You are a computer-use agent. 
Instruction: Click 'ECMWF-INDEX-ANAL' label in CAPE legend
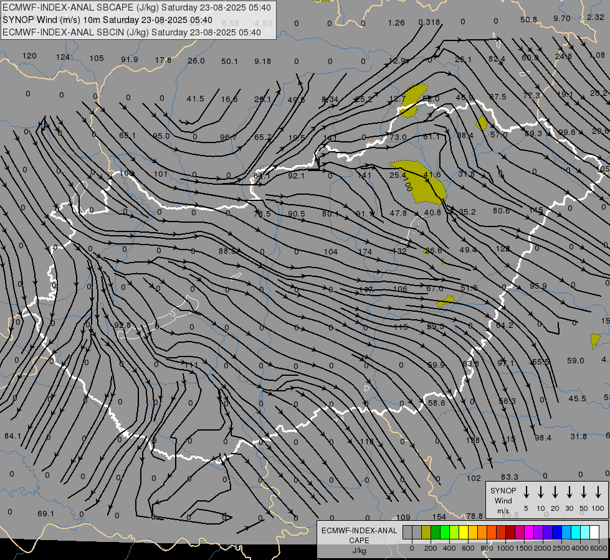pyautogui.click(x=359, y=531)
